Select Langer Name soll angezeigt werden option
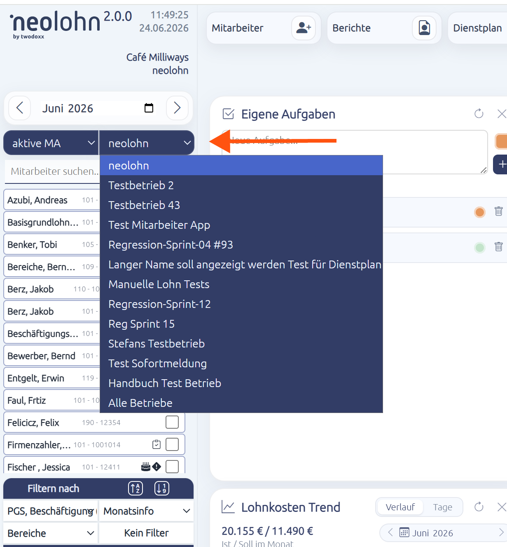This screenshot has height=547, width=507. click(241, 264)
